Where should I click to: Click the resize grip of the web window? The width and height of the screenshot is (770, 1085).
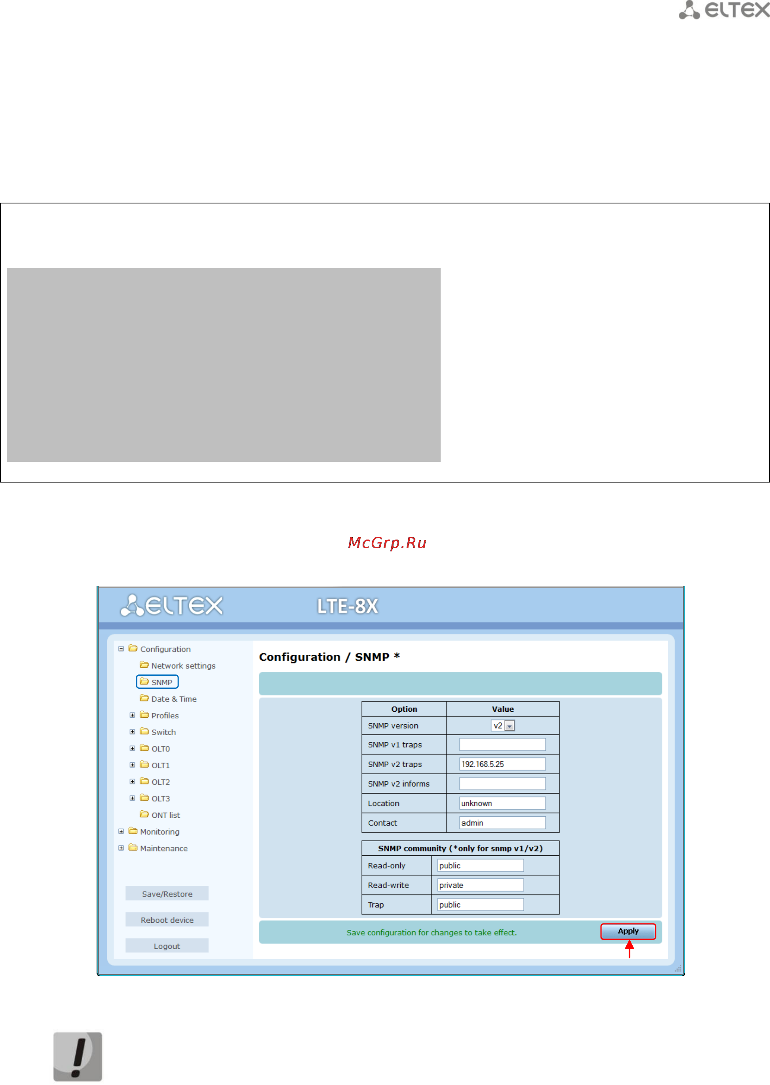point(677,968)
